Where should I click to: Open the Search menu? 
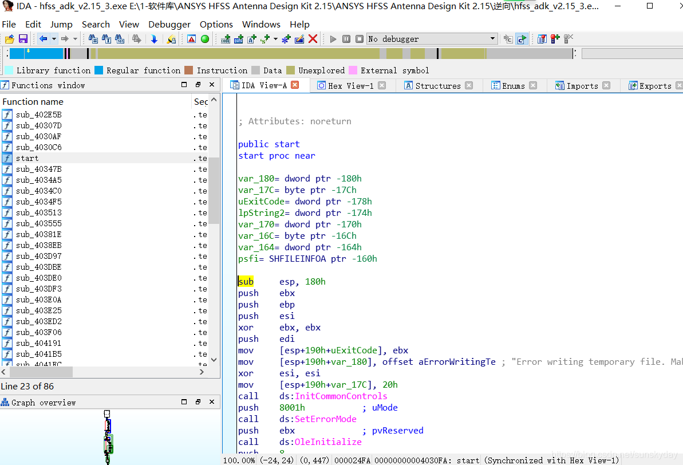coord(96,25)
